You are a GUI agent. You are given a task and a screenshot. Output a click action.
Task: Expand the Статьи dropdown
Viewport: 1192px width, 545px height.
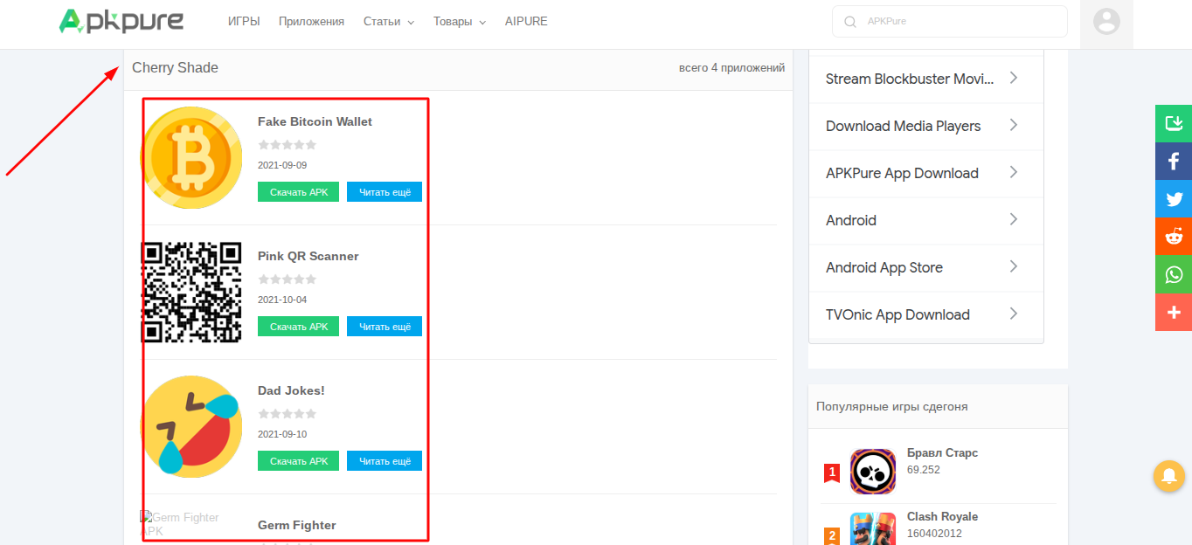(389, 22)
